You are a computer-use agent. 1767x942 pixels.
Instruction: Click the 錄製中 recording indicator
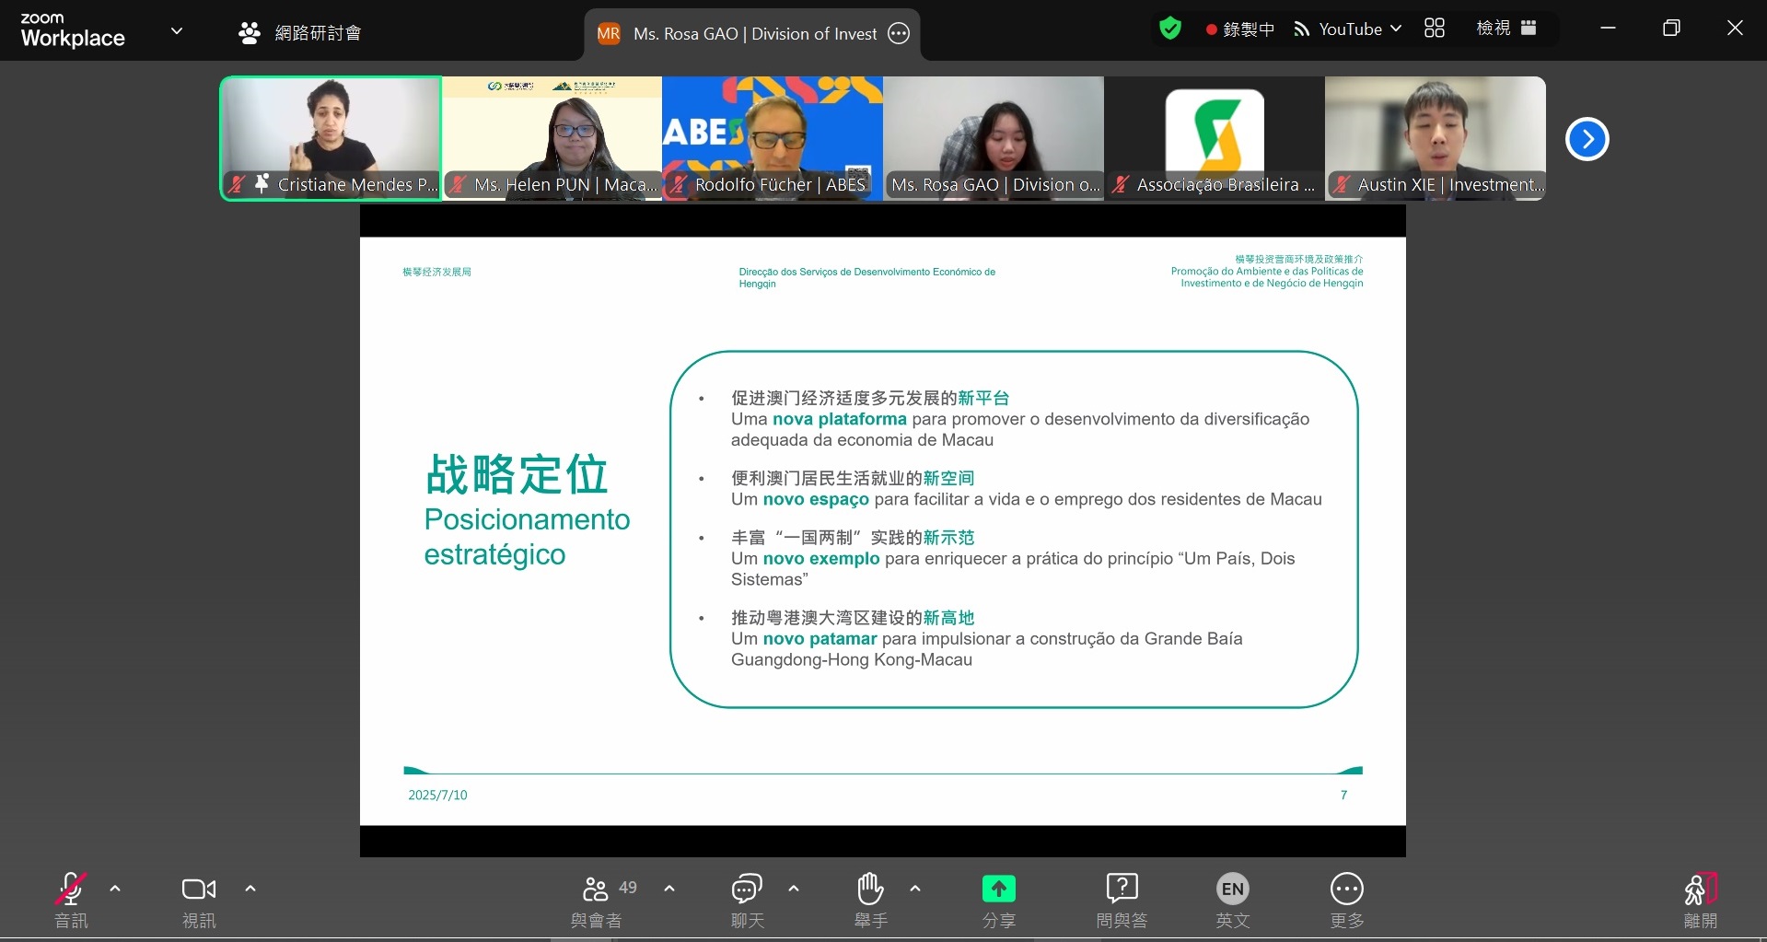click(x=1239, y=29)
